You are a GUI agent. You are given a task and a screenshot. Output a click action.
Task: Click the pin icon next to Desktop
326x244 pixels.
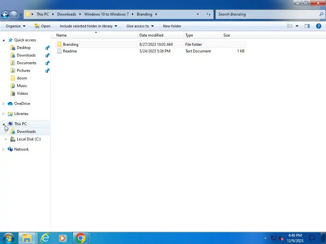coord(47,48)
